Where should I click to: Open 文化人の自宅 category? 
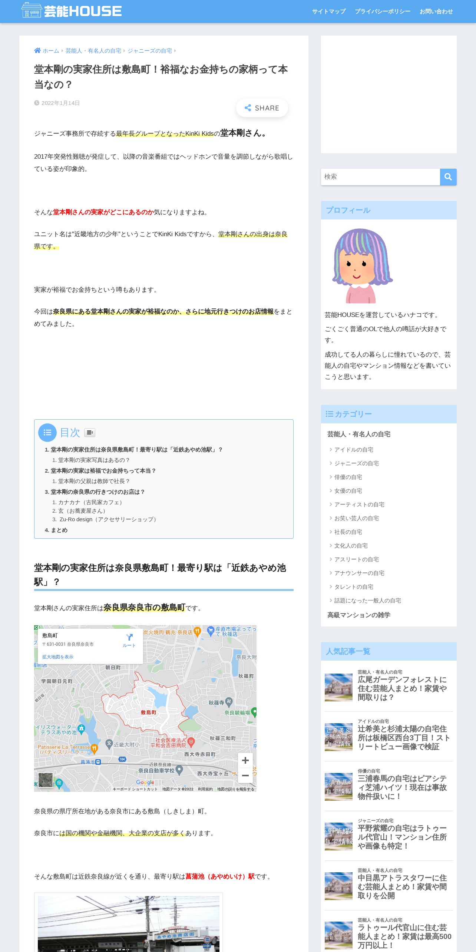(351, 546)
